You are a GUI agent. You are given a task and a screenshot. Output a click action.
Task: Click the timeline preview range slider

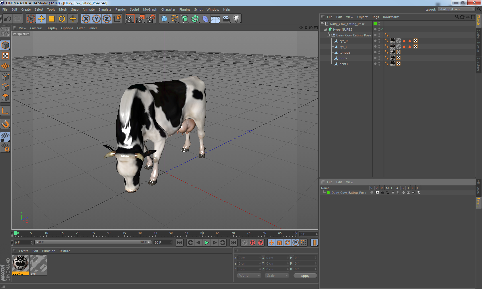(93, 243)
